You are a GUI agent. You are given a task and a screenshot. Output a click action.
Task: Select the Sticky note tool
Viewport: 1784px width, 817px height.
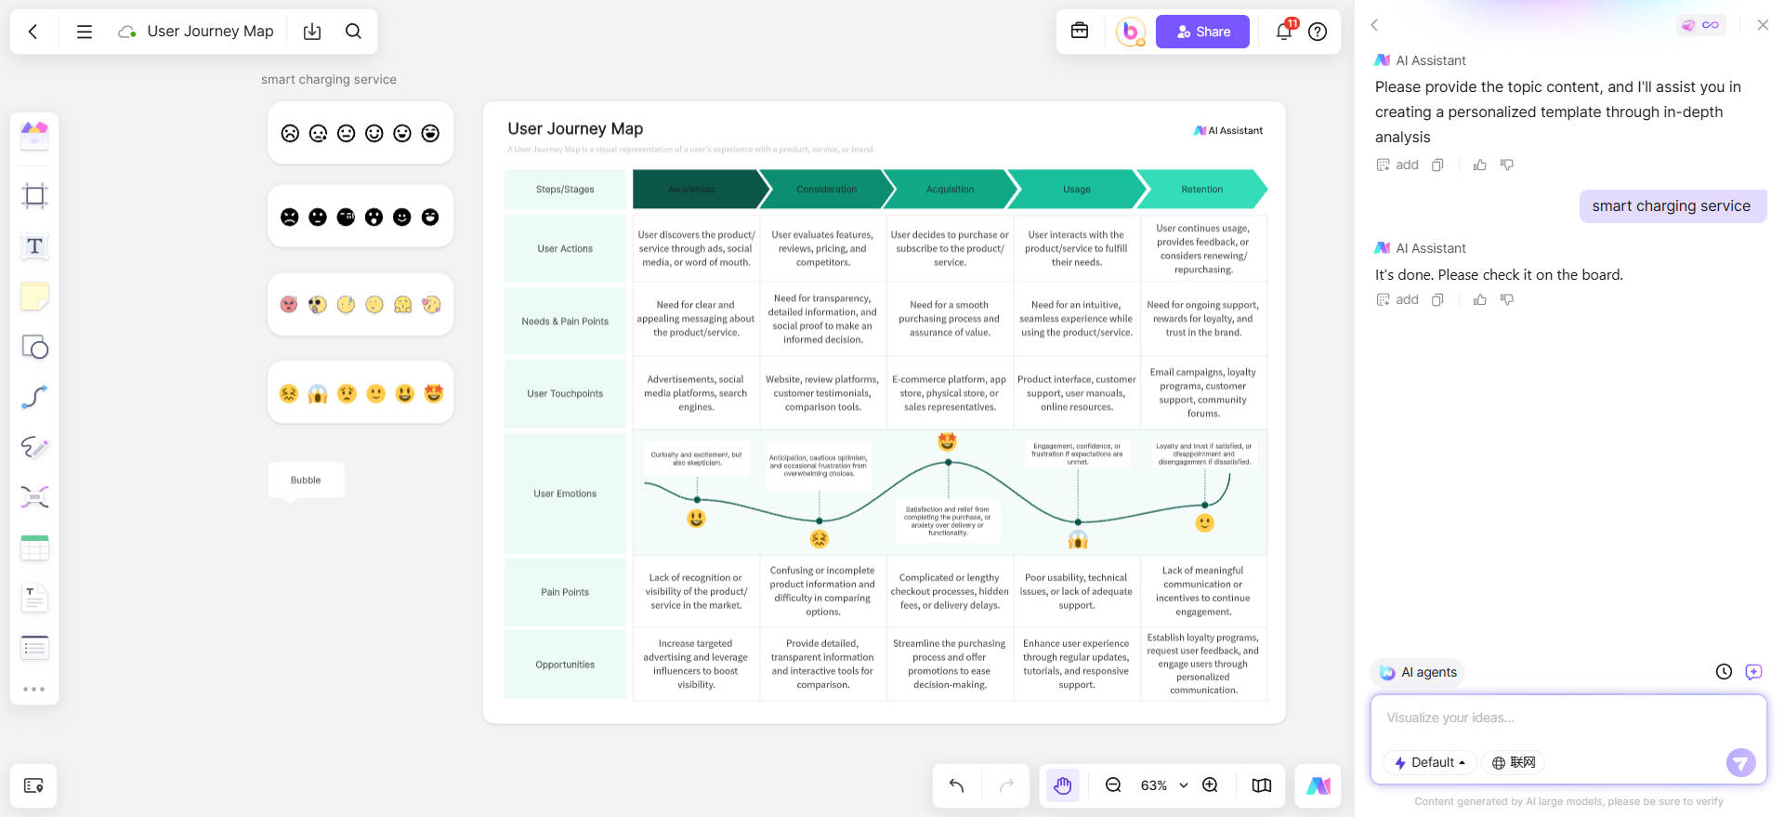(34, 296)
